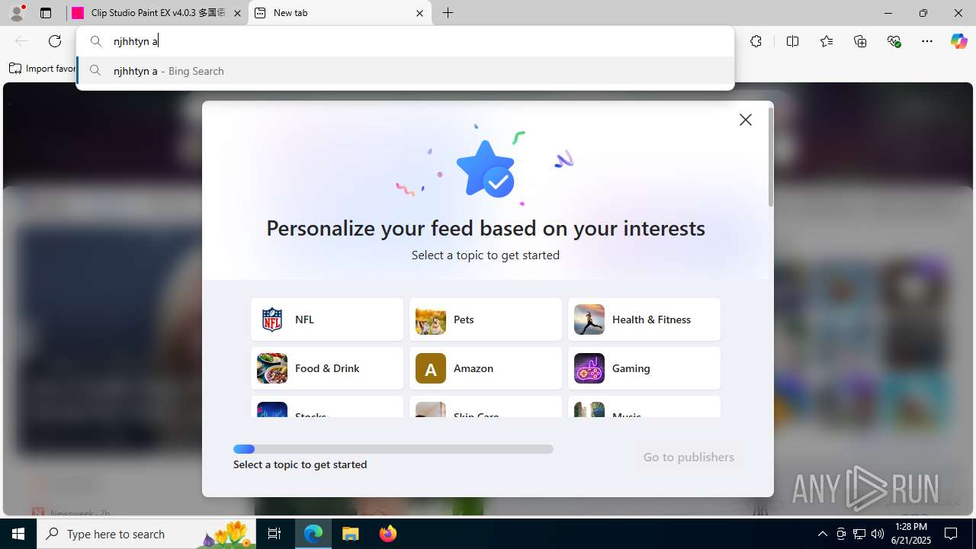This screenshot has width=976, height=549.
Task: Switch to Clip Studio Paint EX tab
Action: tap(158, 13)
